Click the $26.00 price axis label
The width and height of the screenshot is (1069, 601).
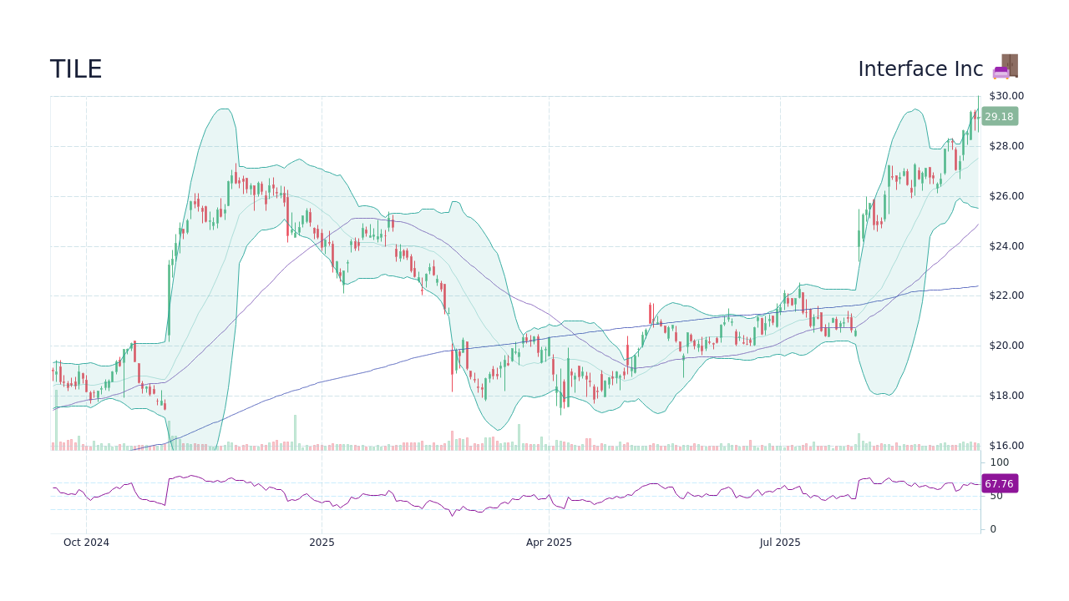coord(1006,196)
